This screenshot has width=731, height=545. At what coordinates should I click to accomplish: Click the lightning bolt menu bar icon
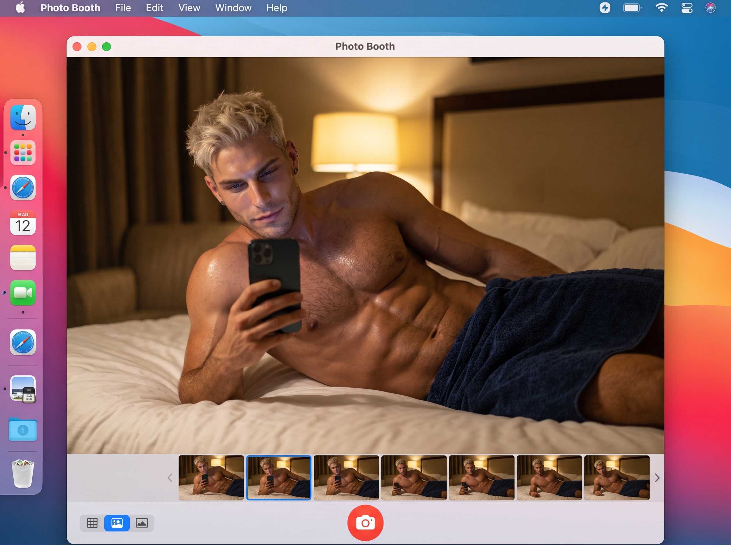tap(605, 8)
